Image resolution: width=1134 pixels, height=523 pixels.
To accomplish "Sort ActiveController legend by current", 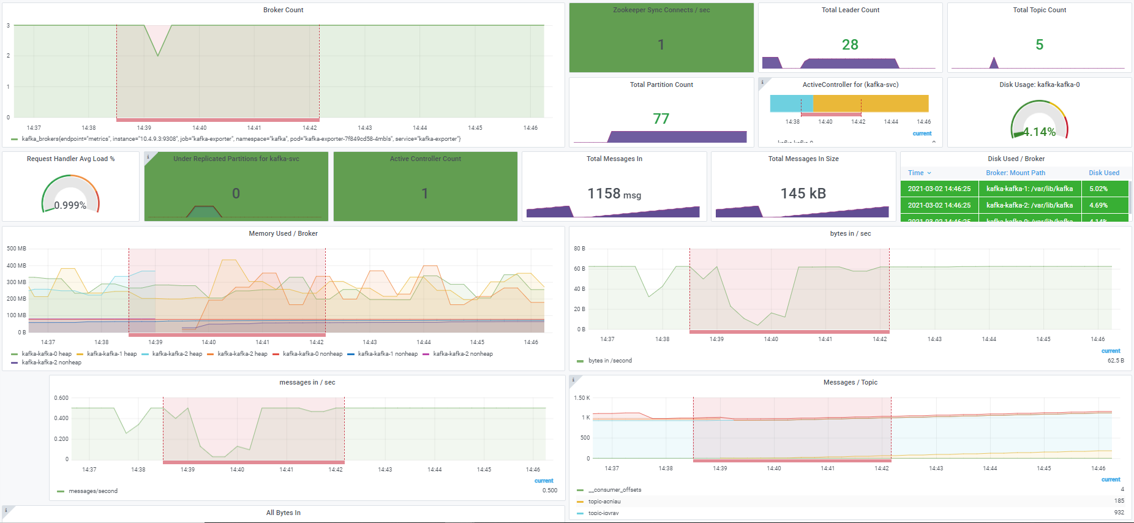I will click(x=922, y=134).
